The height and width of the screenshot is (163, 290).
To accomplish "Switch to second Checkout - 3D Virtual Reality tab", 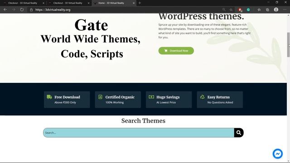I will tap(68, 3).
